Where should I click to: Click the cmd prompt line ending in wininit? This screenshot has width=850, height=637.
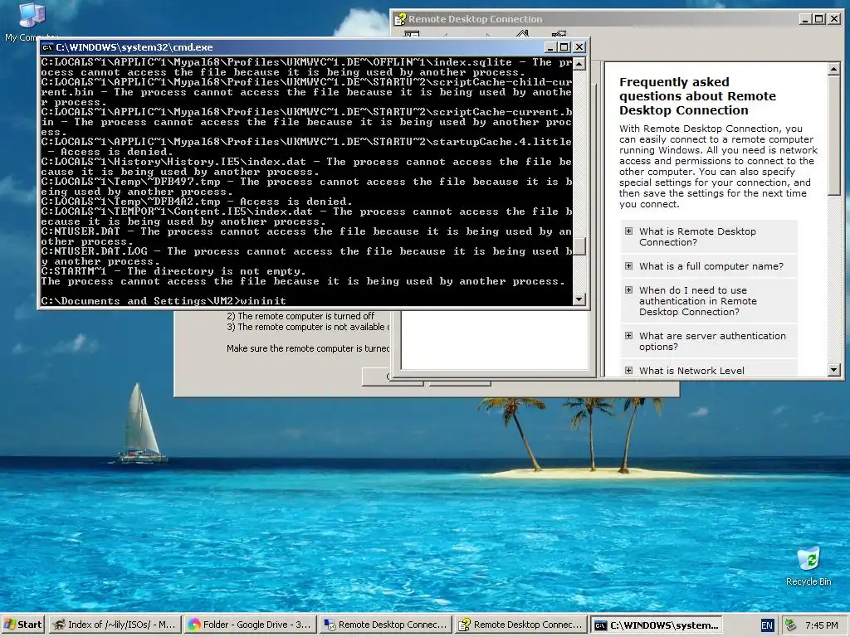pyautogui.click(x=164, y=300)
